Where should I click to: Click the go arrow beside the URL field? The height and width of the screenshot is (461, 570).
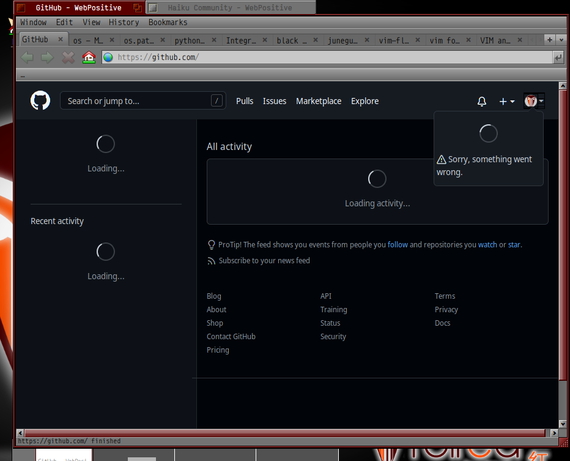tap(558, 57)
